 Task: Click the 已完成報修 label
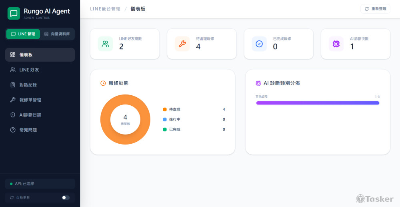[x=282, y=39]
